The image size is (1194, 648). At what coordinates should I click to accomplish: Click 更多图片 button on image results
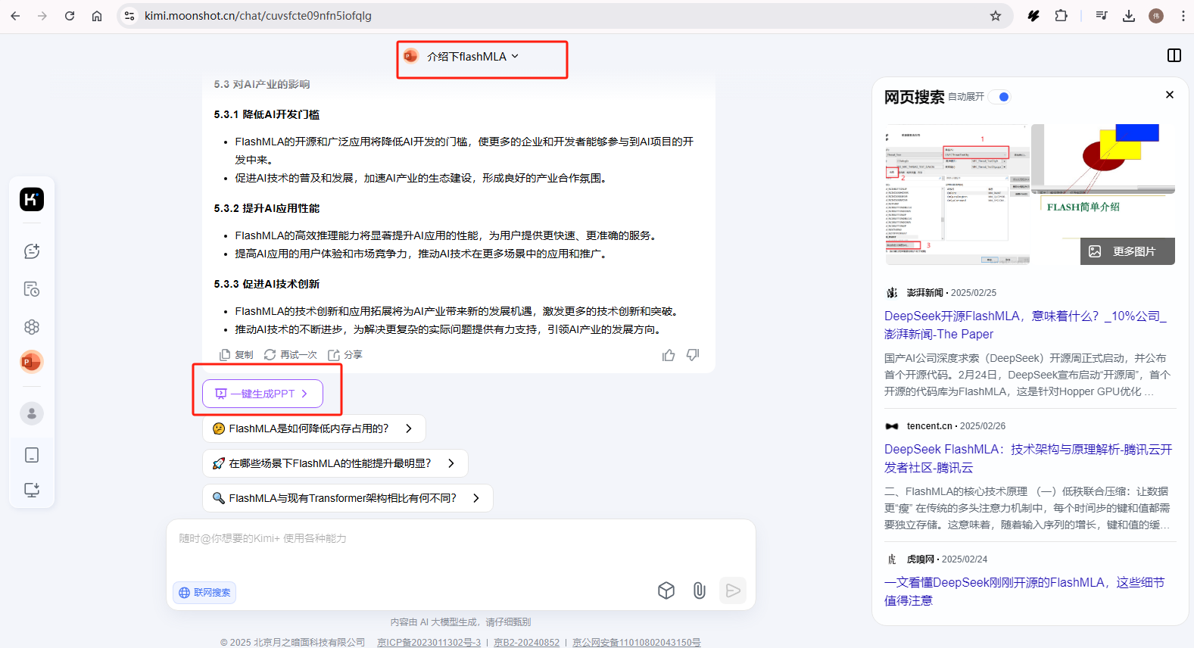(x=1127, y=251)
